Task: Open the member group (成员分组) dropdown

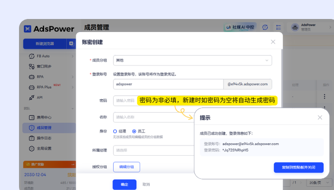Action: [193, 60]
